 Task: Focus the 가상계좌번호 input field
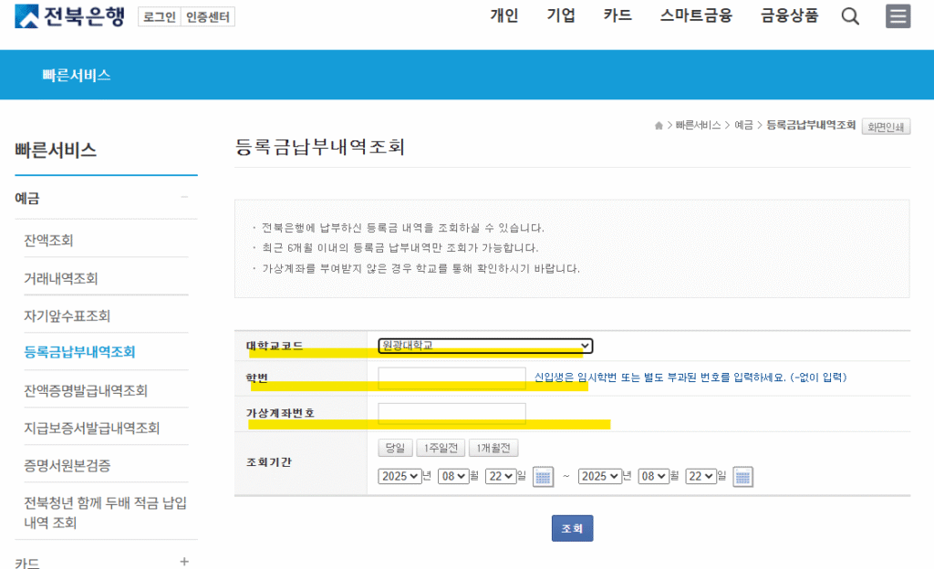pyautogui.click(x=451, y=413)
